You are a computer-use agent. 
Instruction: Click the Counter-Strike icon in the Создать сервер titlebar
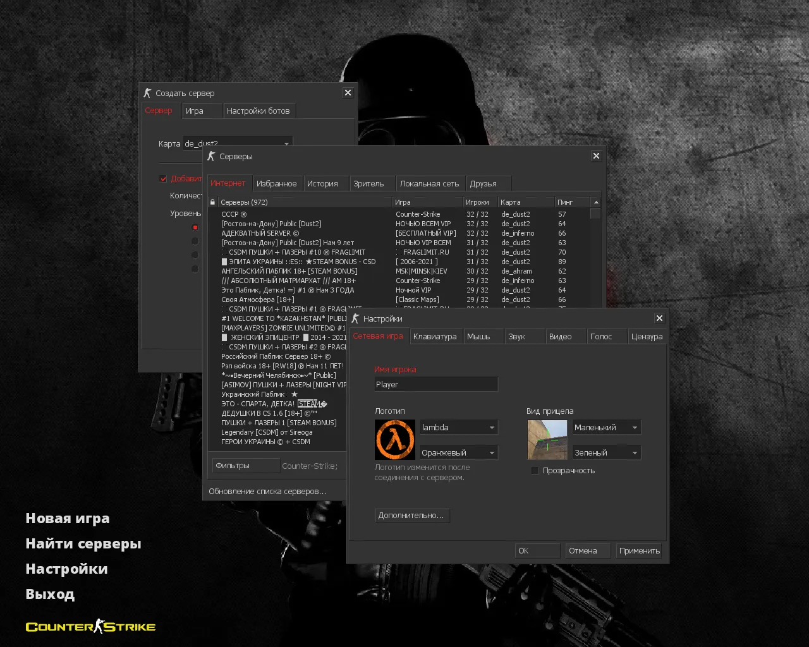(147, 92)
